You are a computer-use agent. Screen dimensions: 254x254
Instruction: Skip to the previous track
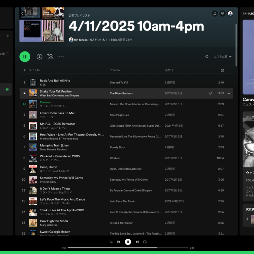119,242
